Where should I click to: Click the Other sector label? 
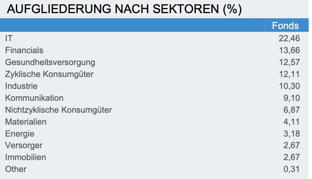point(16,169)
